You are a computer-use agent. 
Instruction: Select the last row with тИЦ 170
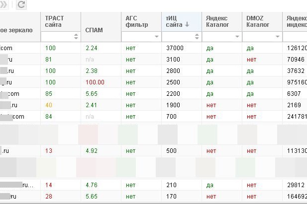tap(153, 197)
